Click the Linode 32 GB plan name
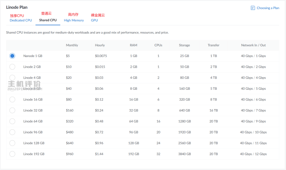 33,110
